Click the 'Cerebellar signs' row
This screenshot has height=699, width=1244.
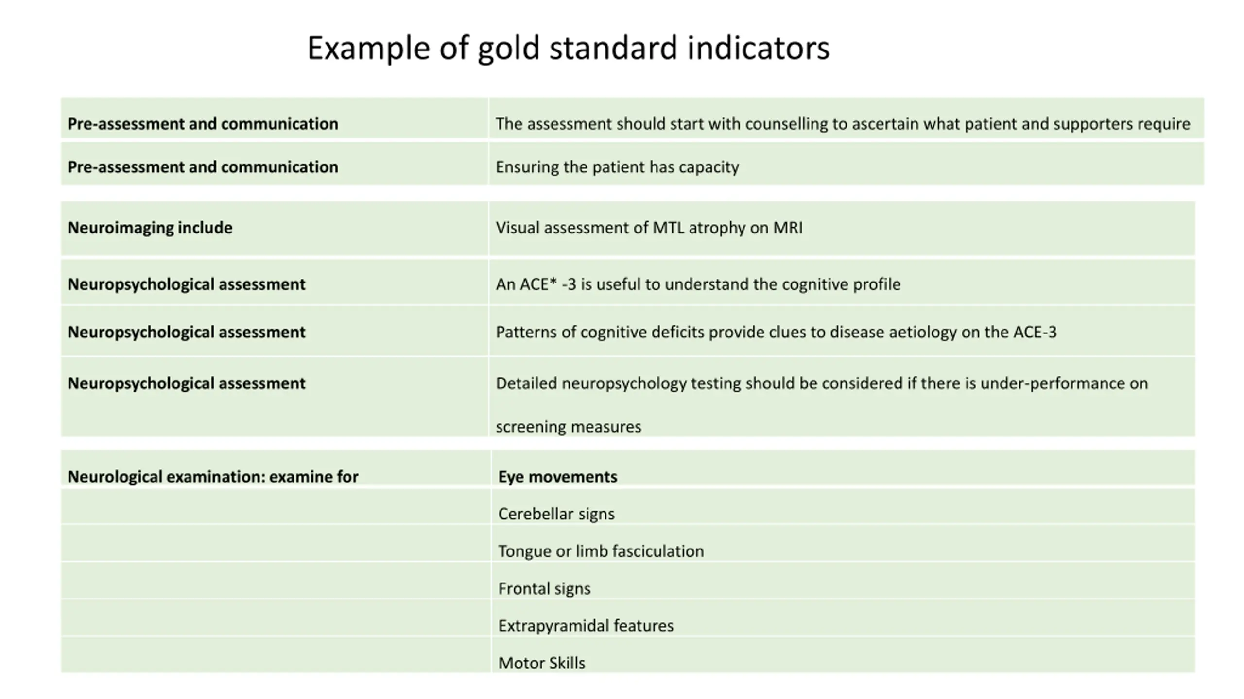[x=556, y=514]
